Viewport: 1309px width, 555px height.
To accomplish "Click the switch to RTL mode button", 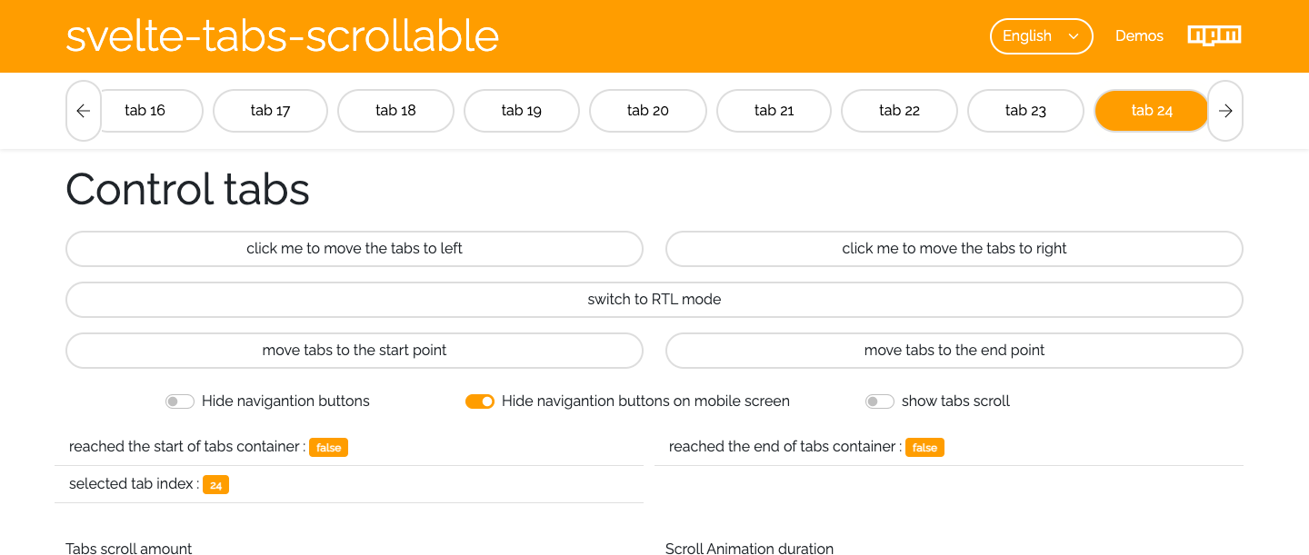I will (654, 300).
